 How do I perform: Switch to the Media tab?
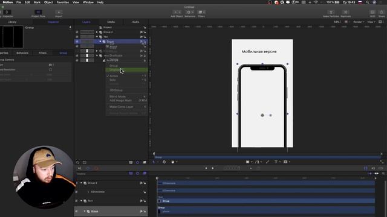(x=111, y=22)
